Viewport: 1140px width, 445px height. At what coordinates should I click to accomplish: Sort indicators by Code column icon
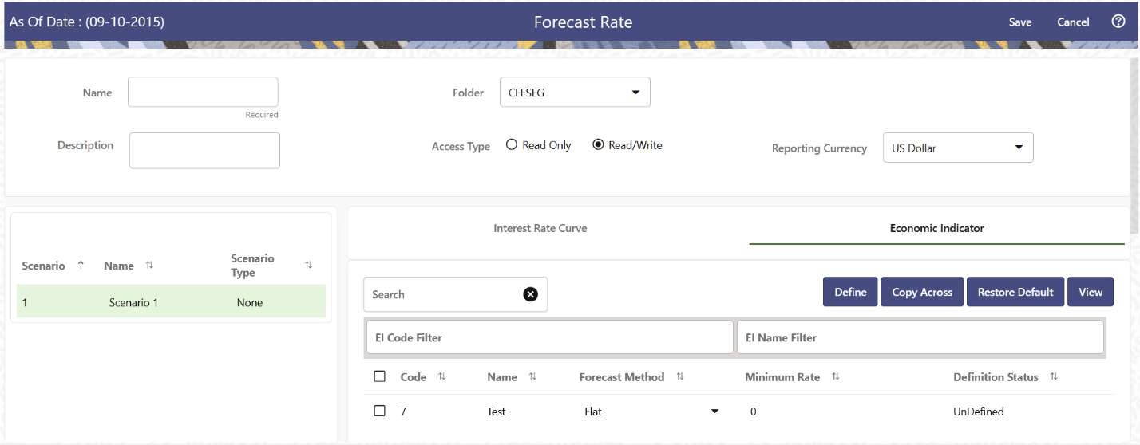[441, 376]
